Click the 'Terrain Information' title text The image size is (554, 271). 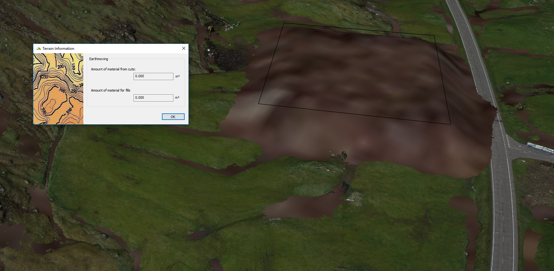[58, 49]
